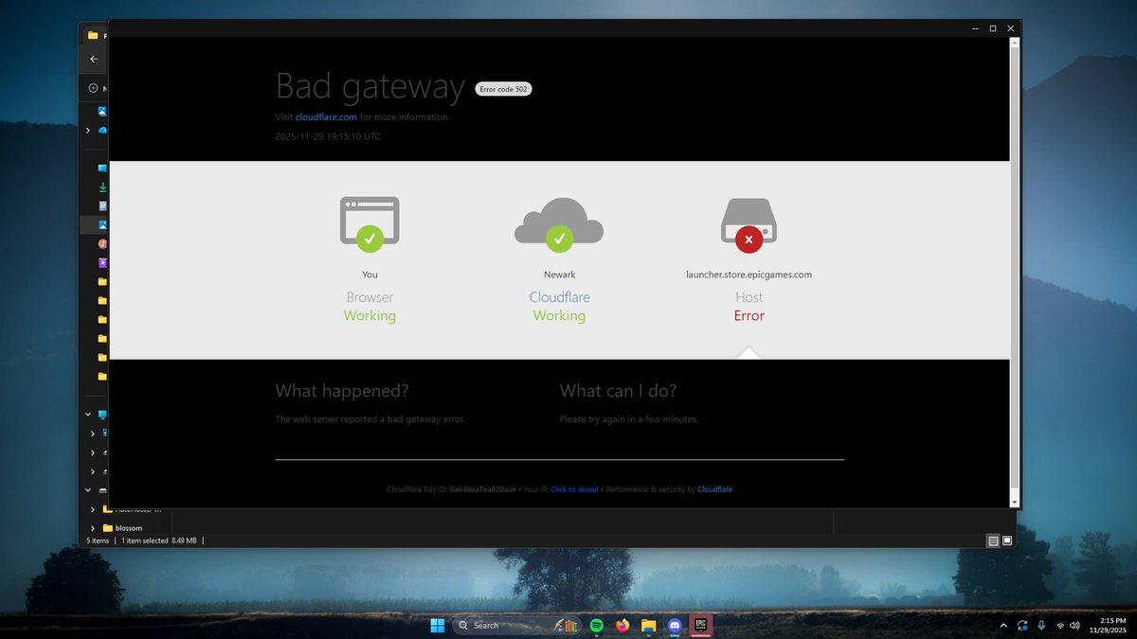
Task: Select the This PC monitor icon
Action: click(102, 415)
